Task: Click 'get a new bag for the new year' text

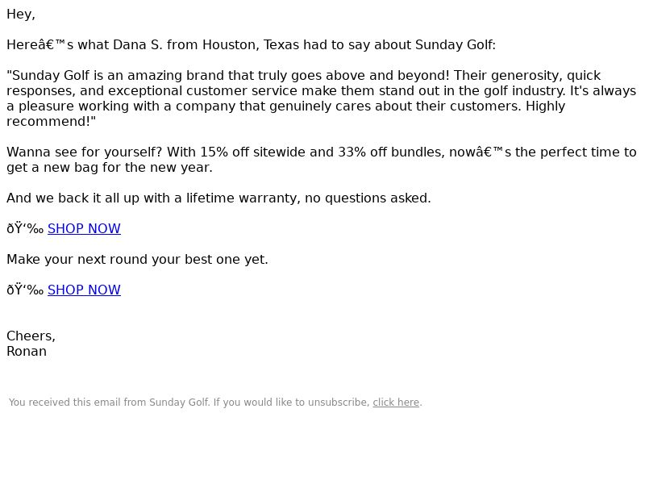Action: pos(108,168)
